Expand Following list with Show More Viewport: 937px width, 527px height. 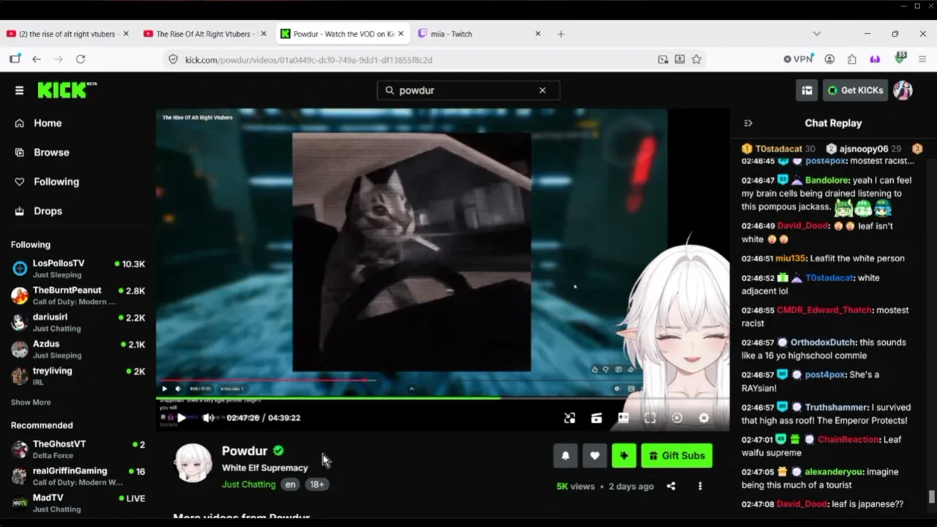(x=31, y=402)
